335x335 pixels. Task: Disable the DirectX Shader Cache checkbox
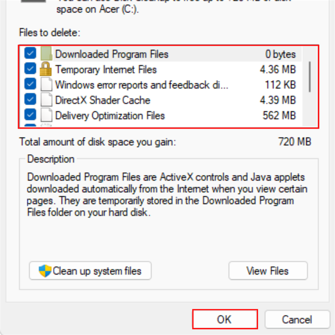[30, 100]
